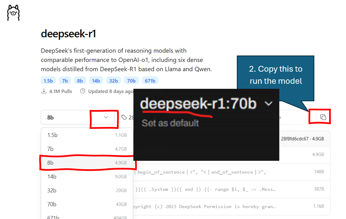This screenshot has width=346, height=219.
Task: Click the tag icon beside the model selector
Action: click(x=124, y=117)
